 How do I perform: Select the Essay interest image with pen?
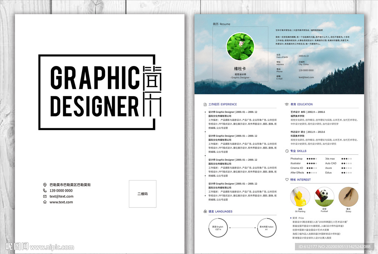pyautogui.click(x=348, y=197)
